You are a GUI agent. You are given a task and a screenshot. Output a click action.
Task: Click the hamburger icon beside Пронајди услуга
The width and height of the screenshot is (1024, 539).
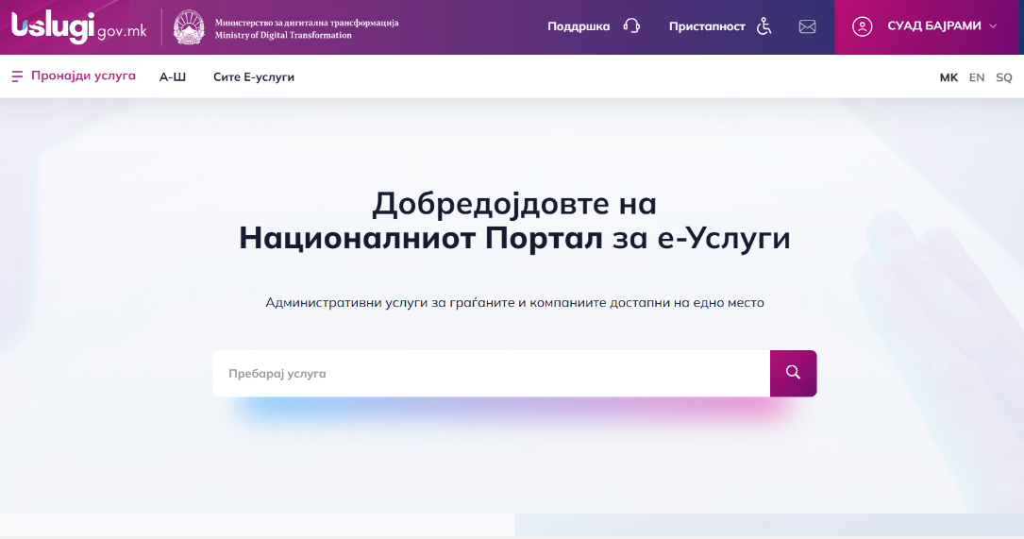point(17,76)
